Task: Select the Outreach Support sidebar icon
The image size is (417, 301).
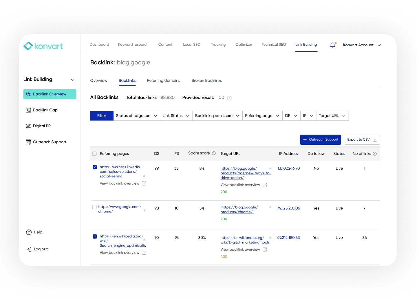Action: tap(28, 142)
